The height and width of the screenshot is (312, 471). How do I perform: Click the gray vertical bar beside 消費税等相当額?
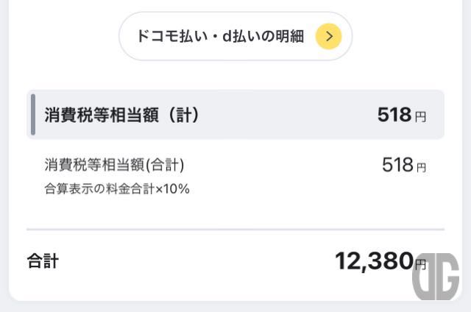click(x=33, y=114)
